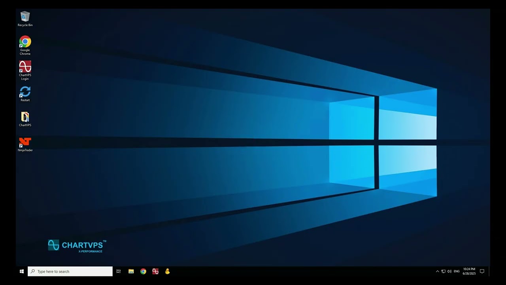Show hidden system tray icons
The image size is (506, 285).
[x=437, y=272]
